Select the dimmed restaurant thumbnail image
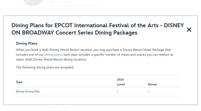This screenshot has width=201, height=111. click(33, 3)
